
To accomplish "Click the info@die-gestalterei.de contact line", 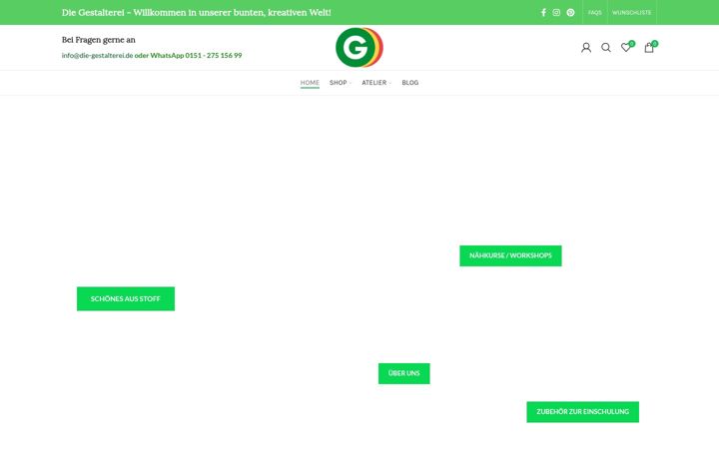I will [152, 56].
